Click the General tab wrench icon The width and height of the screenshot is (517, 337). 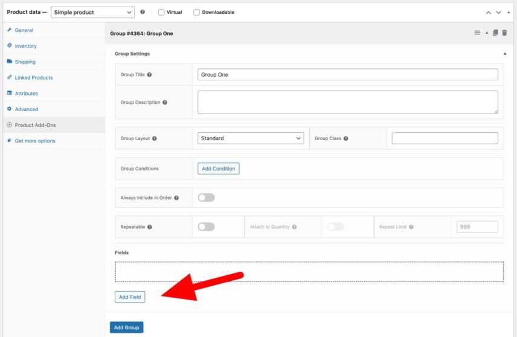tap(9, 30)
